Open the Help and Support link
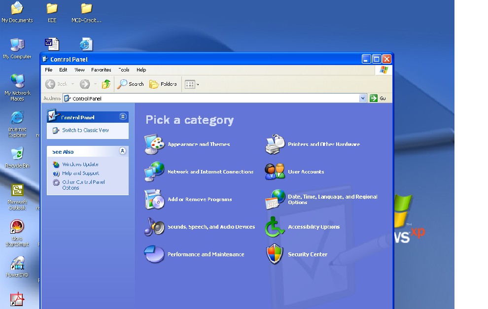The image size is (488, 309). [81, 173]
